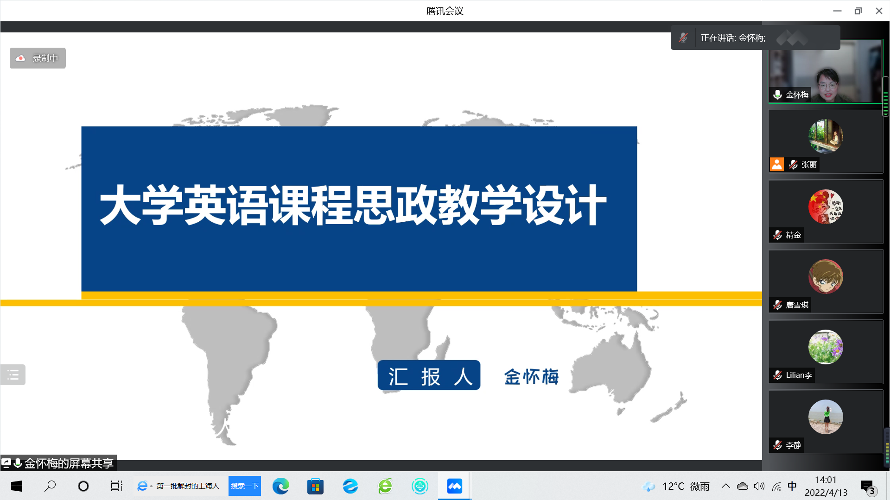Viewport: 890px width, 500px height.
Task: Open Microsoft Edge from taskbar
Action: 280,486
